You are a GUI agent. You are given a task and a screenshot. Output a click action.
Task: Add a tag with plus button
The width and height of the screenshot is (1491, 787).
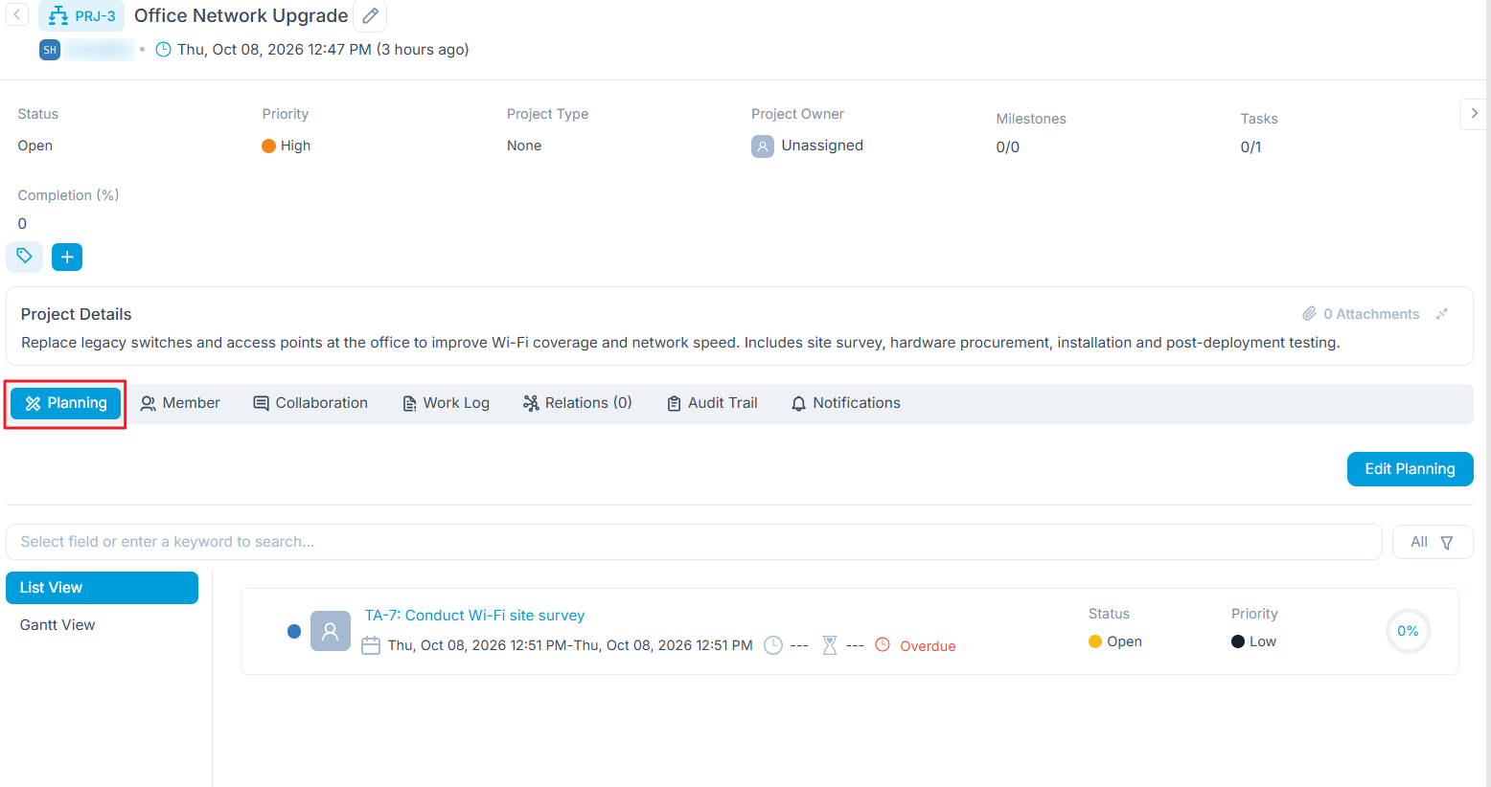pos(67,257)
